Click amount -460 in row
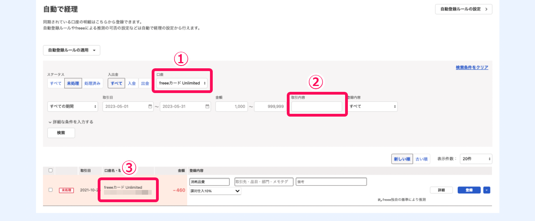This screenshot has width=535, height=221. tap(179, 190)
